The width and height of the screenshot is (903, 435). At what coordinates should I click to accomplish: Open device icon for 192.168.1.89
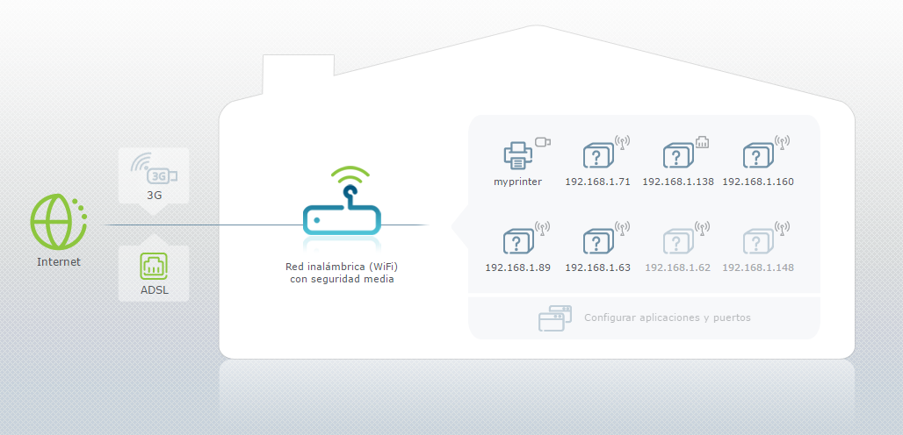point(517,240)
